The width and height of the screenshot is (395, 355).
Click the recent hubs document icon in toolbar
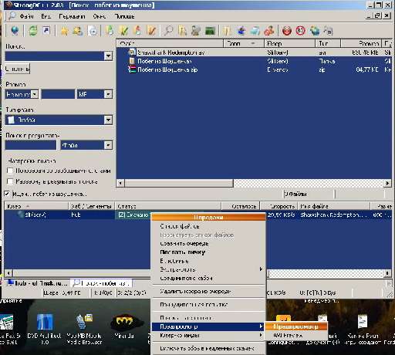pyautogui.click(x=93, y=31)
